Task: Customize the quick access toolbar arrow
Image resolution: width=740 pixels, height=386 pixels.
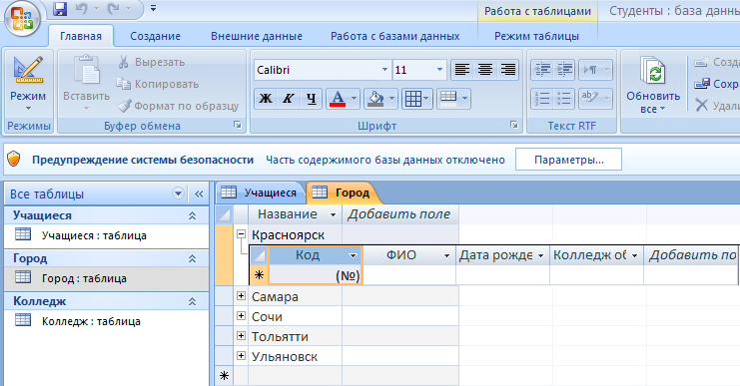Action: [153, 9]
